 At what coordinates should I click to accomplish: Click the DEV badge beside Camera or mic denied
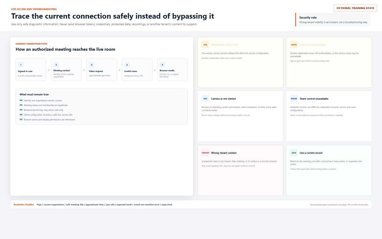205,99
